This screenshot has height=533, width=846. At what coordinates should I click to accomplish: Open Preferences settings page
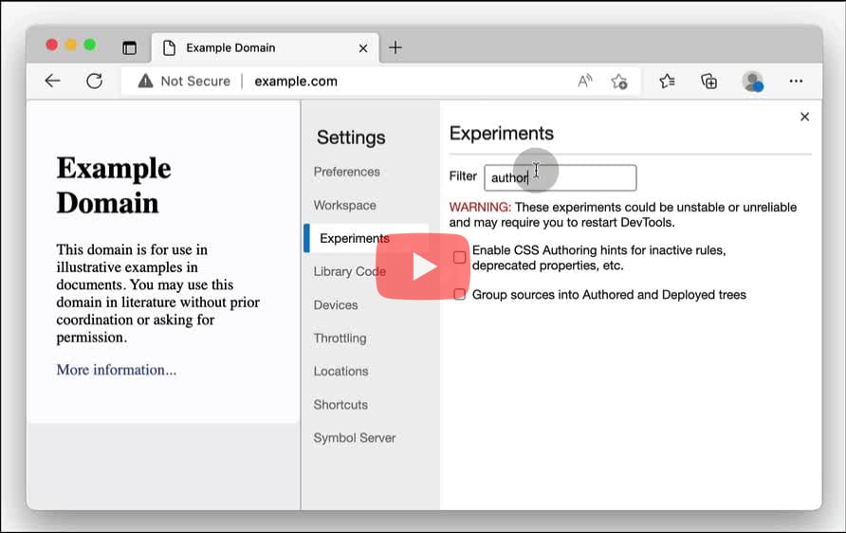click(x=347, y=172)
